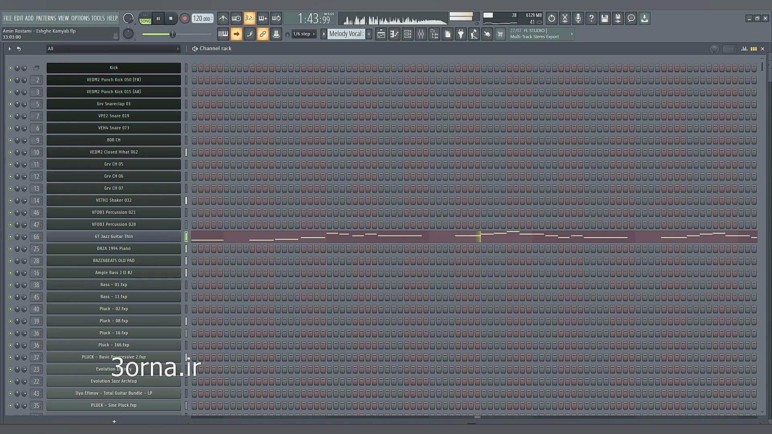This screenshot has width=772, height=434.
Task: Open the OPTIONS menu
Action: [80, 18]
